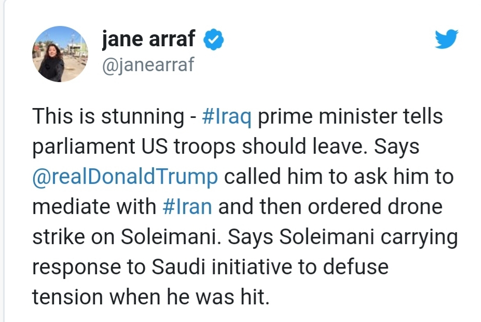Click the word "defuse" in the tweet
The height and width of the screenshot is (322, 481).
(x=355, y=266)
